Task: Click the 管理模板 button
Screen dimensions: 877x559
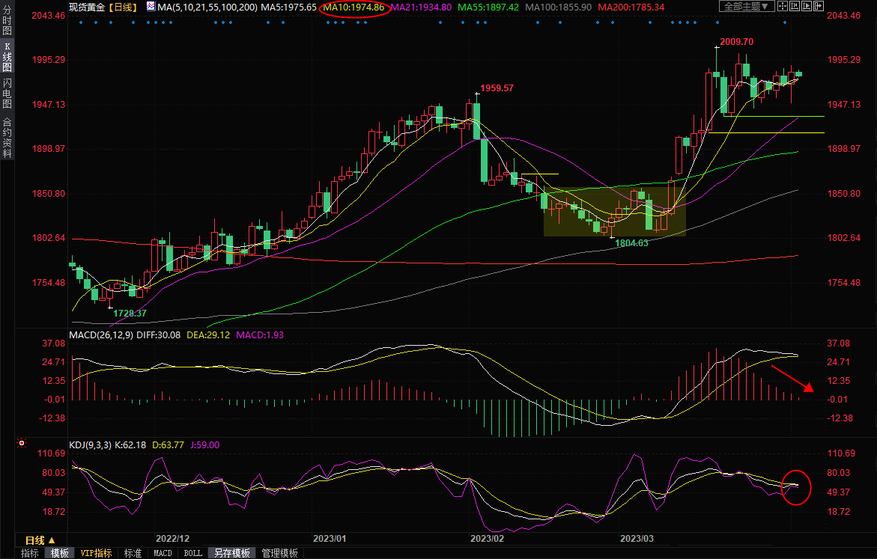Action: pyautogui.click(x=279, y=553)
